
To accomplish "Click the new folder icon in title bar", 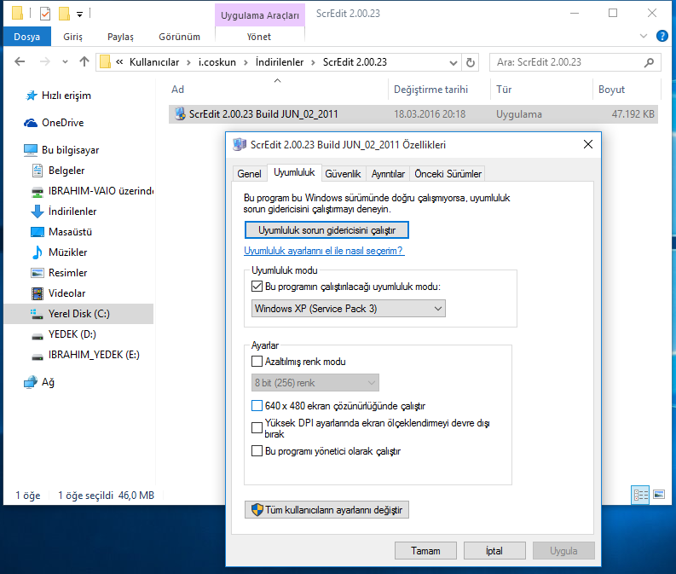I will click(x=64, y=14).
